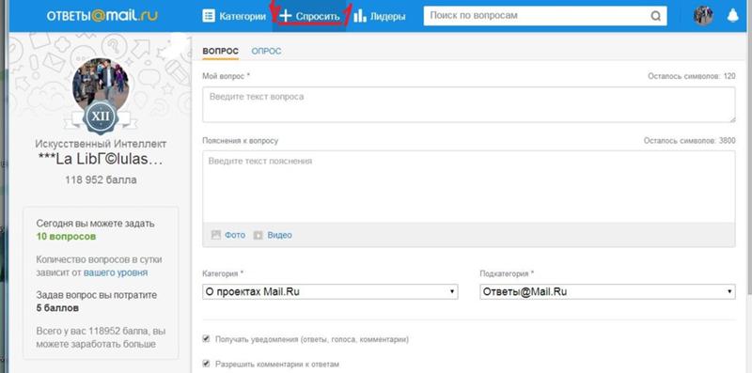752x373 pixels.
Task: Open the user avatar in header
Action: (703, 16)
